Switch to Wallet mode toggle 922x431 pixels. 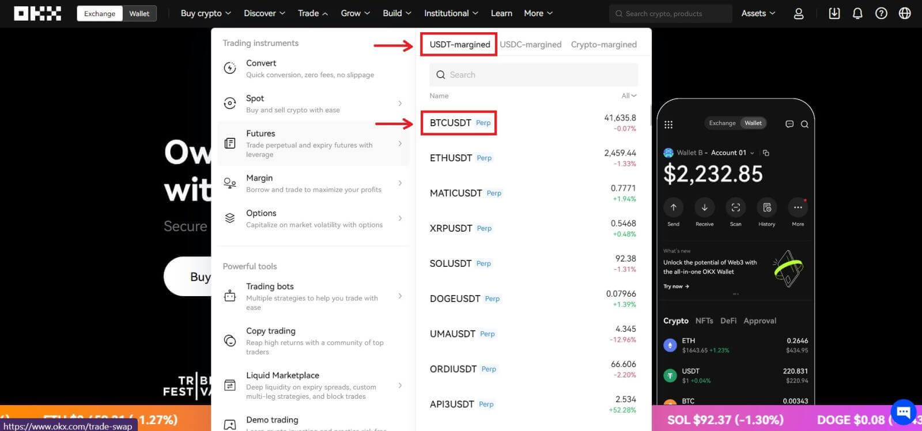point(139,13)
